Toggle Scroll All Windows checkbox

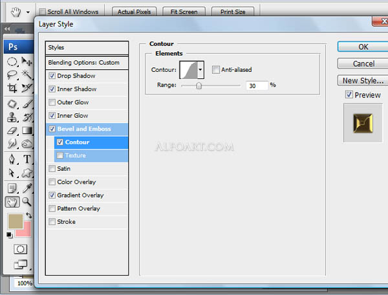point(43,12)
